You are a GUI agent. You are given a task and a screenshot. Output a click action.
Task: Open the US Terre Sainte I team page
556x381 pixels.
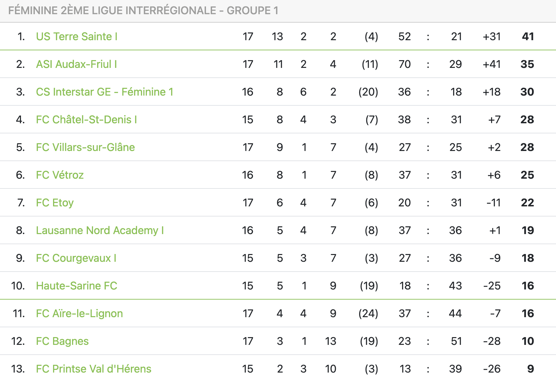77,36
